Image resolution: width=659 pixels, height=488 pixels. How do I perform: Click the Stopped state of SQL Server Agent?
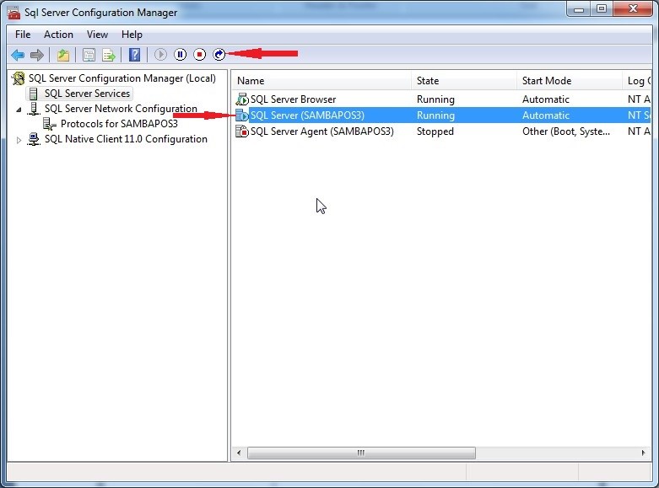[x=435, y=131]
